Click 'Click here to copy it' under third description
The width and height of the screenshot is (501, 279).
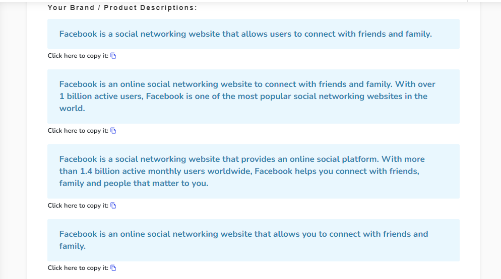tap(78, 206)
